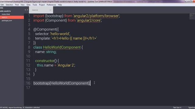195x109 pixels.
Task: Open the View menu
Action: 23,5
